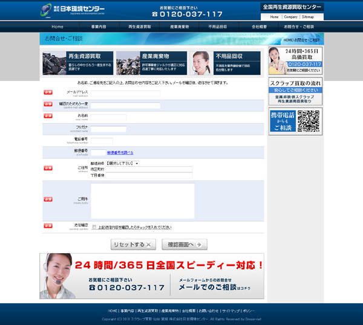Focus the お名前 input field
Screen dimensions: 363x325
tap(108, 117)
